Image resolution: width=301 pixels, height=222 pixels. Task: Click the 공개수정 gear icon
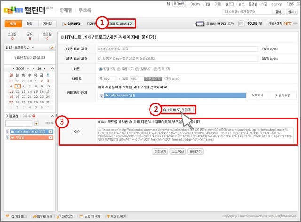276,95
